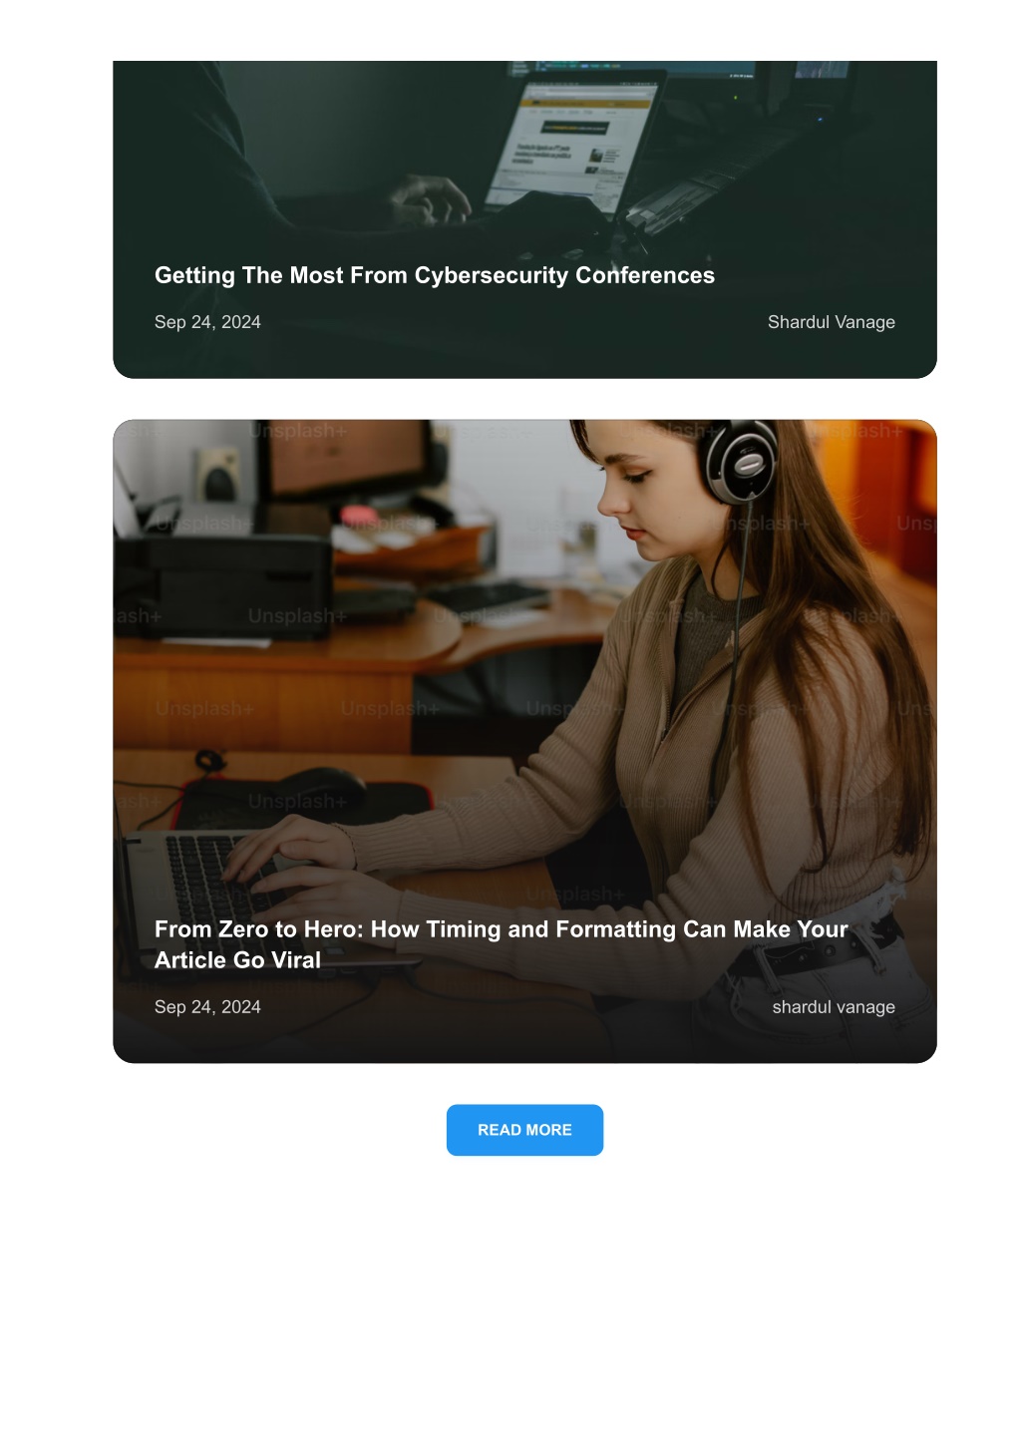Click the Sep 24, 2024 date on cybersecurity card
The height and width of the screenshot is (1445, 1021).
coord(207,322)
